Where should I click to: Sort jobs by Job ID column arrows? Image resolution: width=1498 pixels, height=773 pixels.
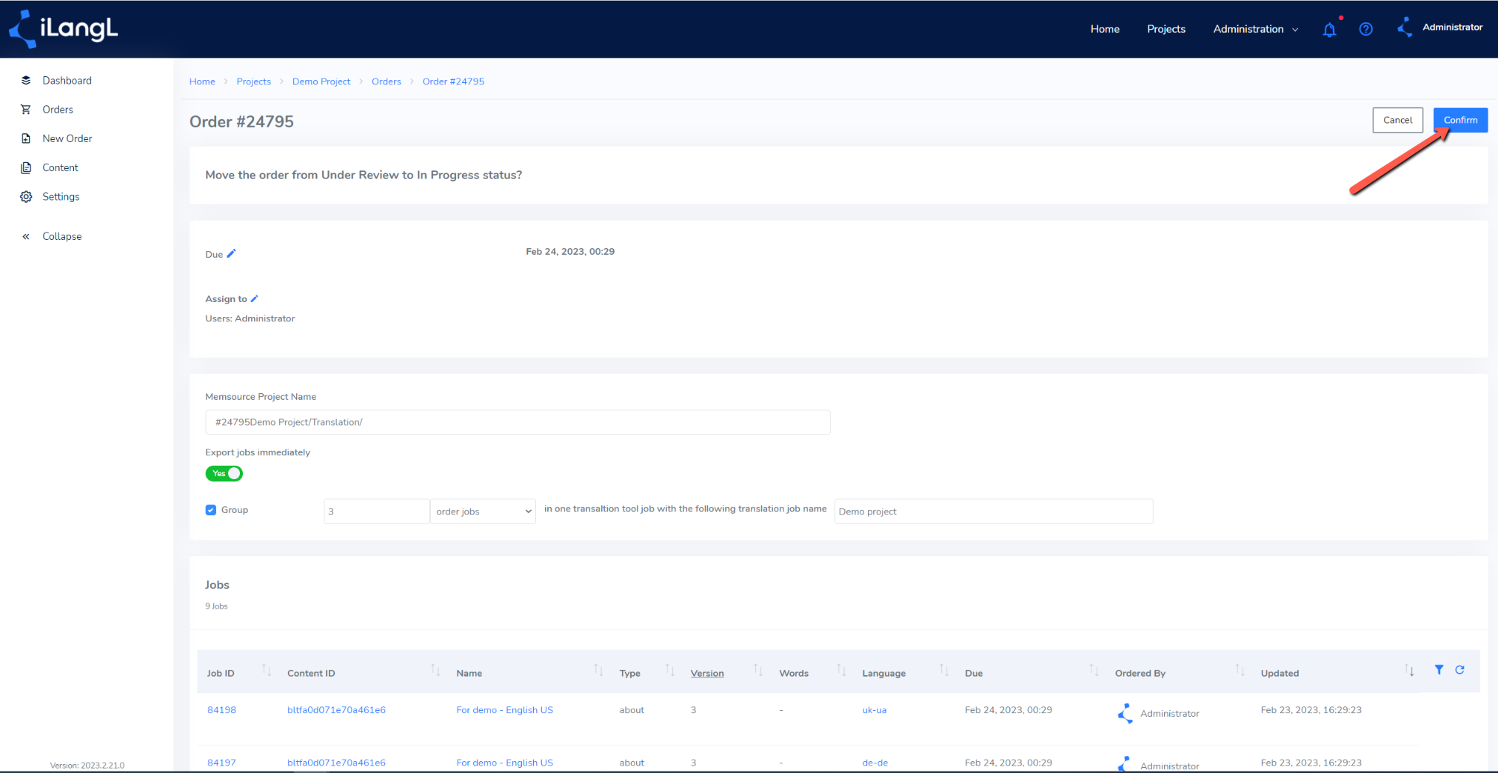tap(267, 670)
